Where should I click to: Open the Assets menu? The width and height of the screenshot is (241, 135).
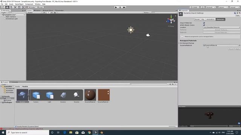pyautogui.click(x=11, y=4)
